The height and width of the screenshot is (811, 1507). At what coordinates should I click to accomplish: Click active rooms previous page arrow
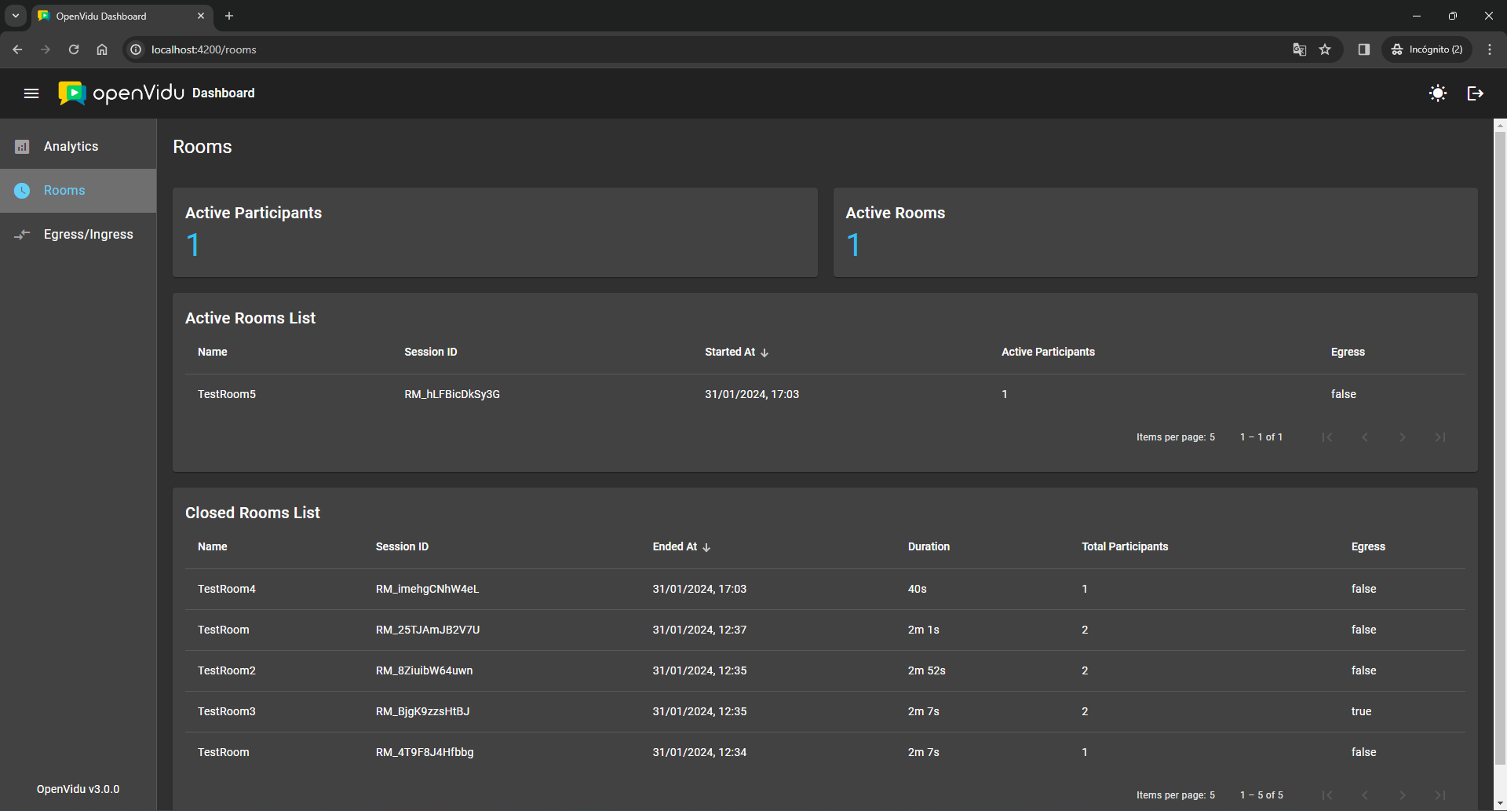tap(1365, 437)
